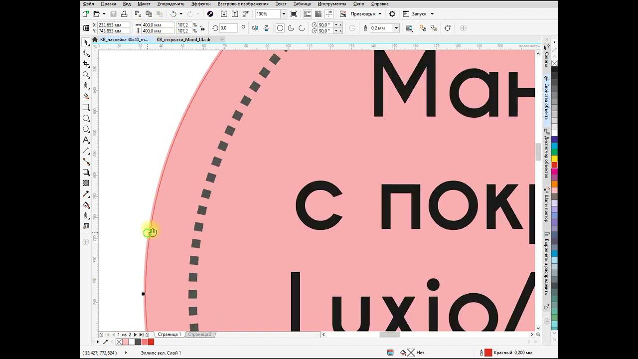Viewport: 638px width, 359px height.
Task: Activate the Zoom magnifier tool
Action: pos(86,75)
